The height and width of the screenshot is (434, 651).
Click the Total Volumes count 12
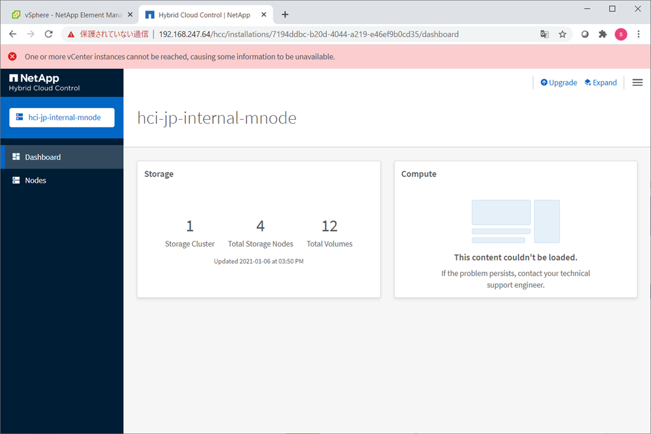tap(330, 226)
